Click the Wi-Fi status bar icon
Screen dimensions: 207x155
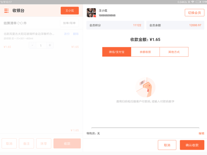tap(193, 2)
